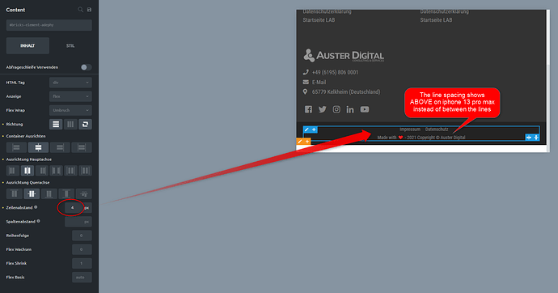Click the Instagram icon in footer
Viewport: 558px width, 293px height.
(336, 109)
